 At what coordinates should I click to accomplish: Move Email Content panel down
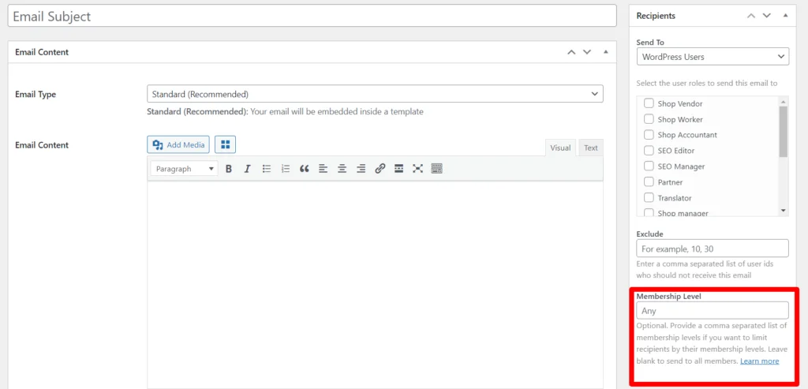[587, 52]
